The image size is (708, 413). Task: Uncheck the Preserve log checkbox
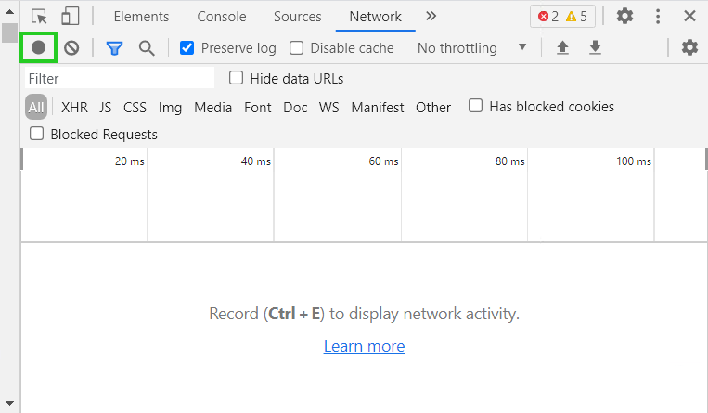187,47
